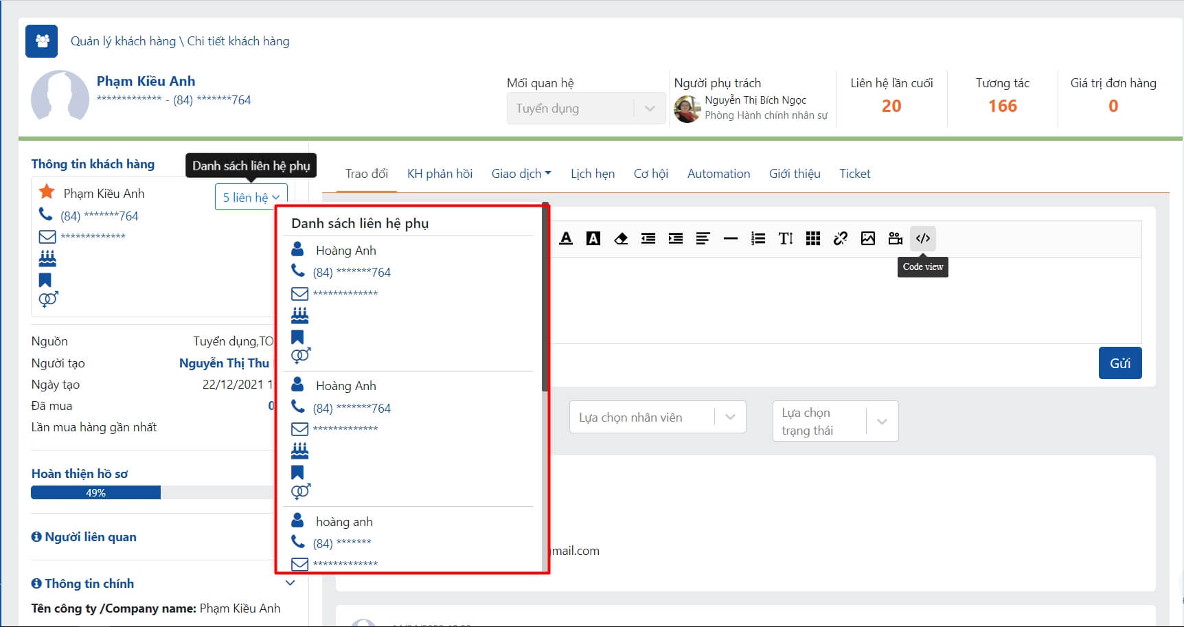Click the lowercase hoàng anh contact name
This screenshot has width=1184, height=627.
click(x=344, y=522)
